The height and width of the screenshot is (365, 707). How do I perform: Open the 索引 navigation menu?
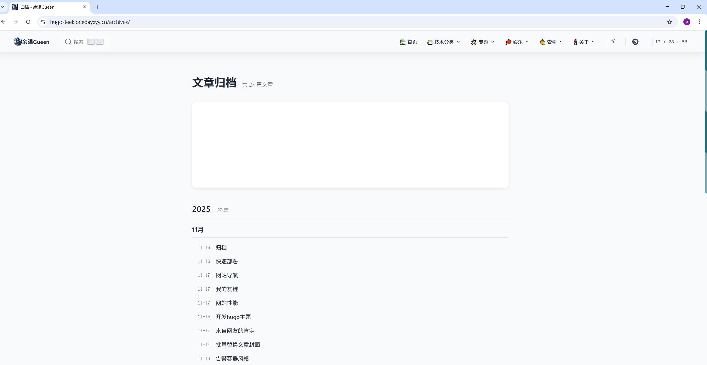click(551, 42)
